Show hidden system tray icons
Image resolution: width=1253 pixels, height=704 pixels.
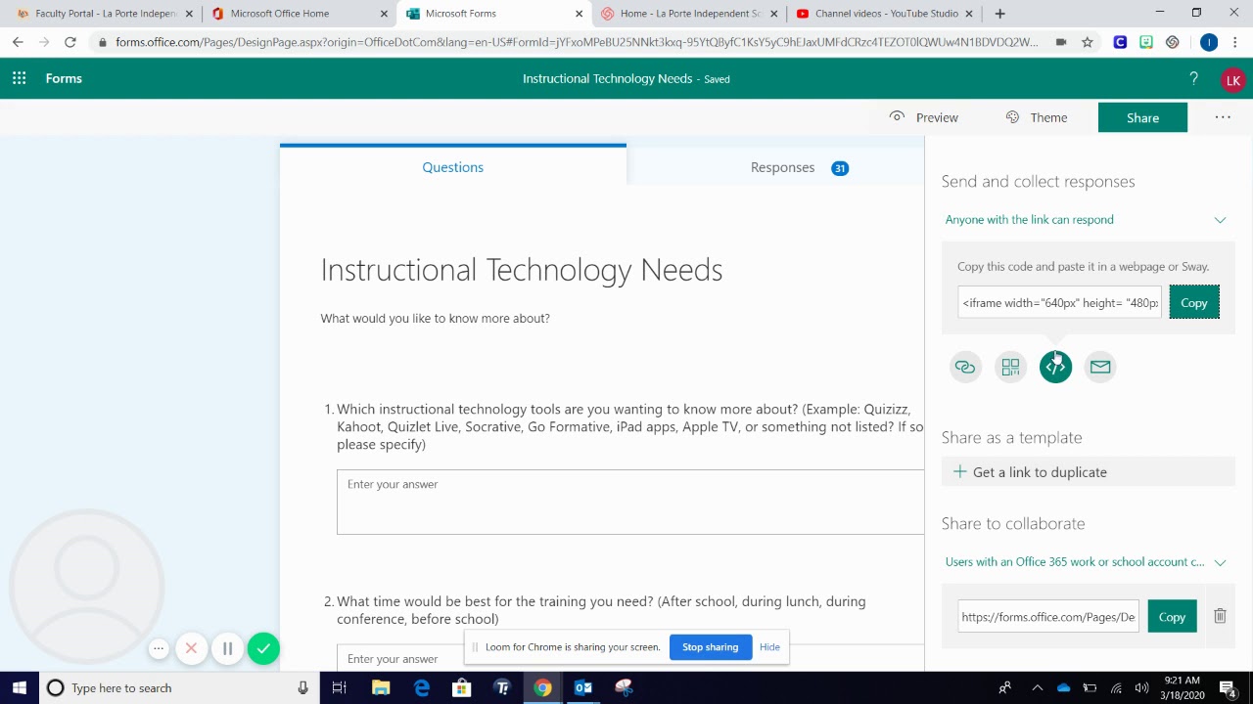[1037, 687]
